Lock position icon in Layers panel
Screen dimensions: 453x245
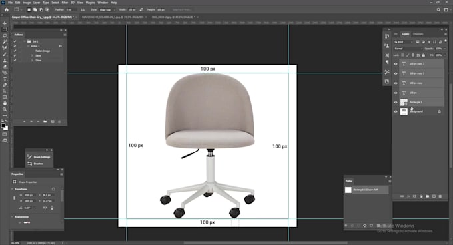[413, 55]
